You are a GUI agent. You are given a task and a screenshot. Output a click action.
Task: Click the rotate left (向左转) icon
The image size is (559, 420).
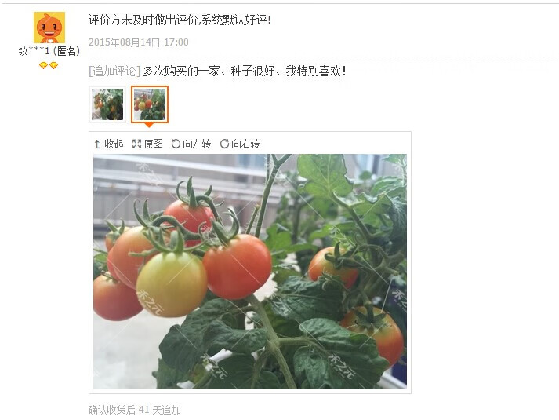176,144
